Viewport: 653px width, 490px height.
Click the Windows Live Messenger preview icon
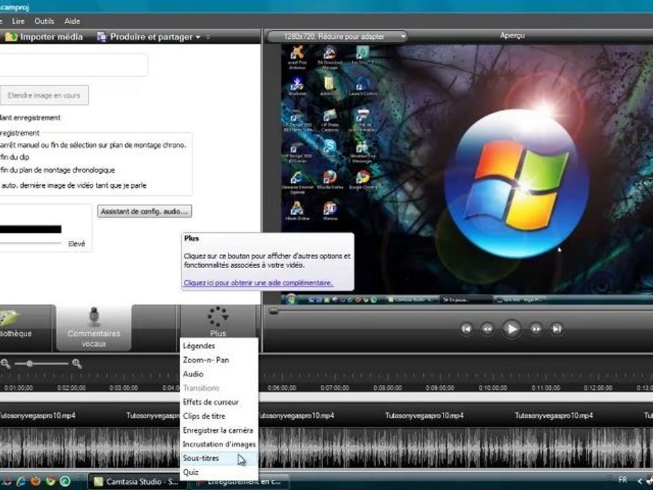363,151
